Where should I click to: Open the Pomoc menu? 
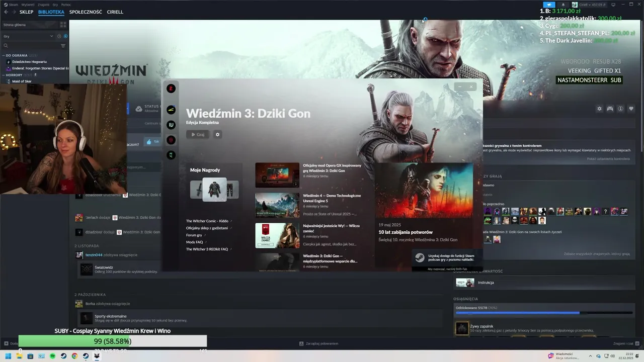coord(66,5)
